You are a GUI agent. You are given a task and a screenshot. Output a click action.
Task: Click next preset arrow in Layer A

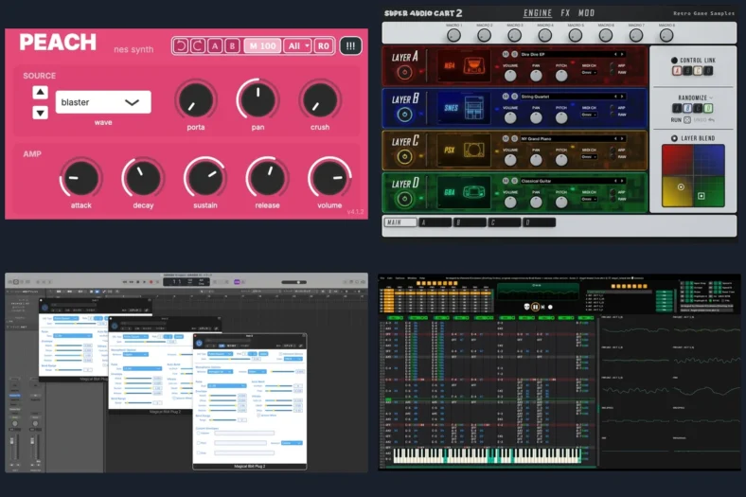click(x=622, y=54)
